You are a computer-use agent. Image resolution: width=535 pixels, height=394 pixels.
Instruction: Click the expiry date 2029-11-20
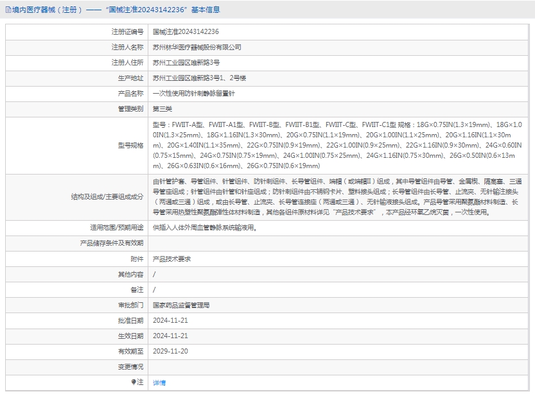click(x=170, y=351)
